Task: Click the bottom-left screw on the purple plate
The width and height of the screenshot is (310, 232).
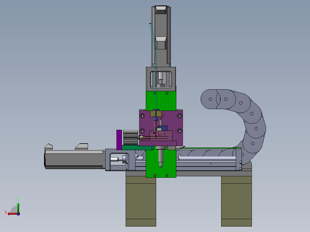Action: 142,131
